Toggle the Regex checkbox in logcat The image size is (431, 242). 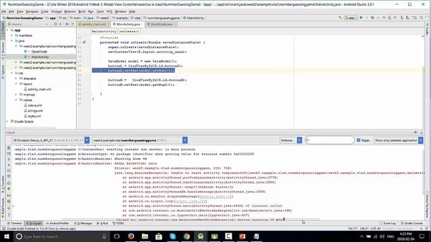(358, 140)
